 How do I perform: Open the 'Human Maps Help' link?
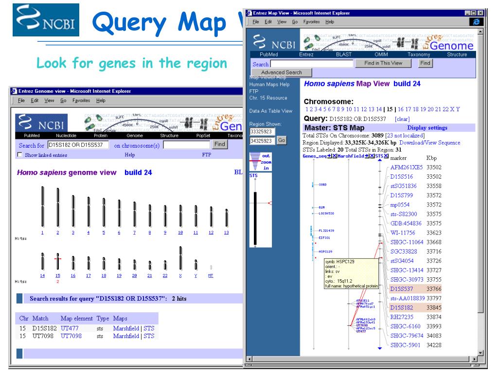269,85
